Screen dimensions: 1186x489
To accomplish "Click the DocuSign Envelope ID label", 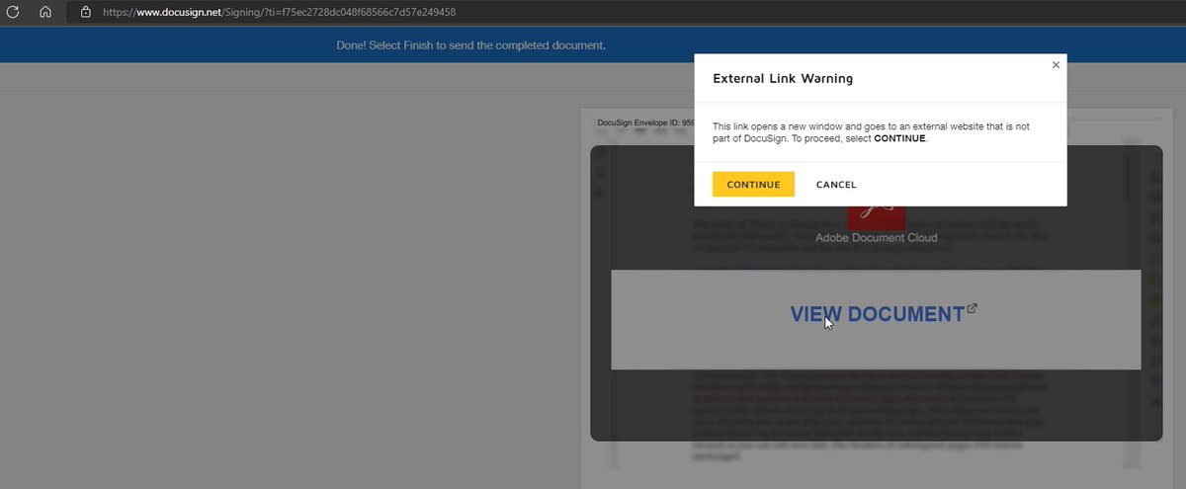I will [x=646, y=123].
